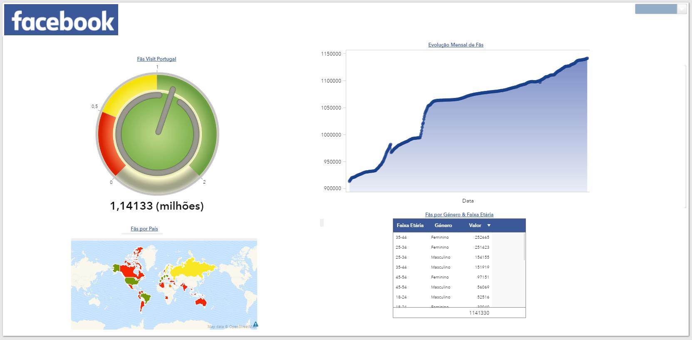
Task: Click the value 56069 in the table
Action: 483,287
